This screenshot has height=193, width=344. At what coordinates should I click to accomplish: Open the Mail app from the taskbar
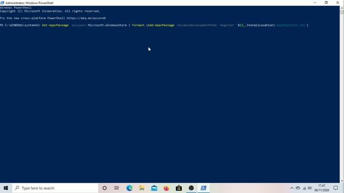(154, 188)
